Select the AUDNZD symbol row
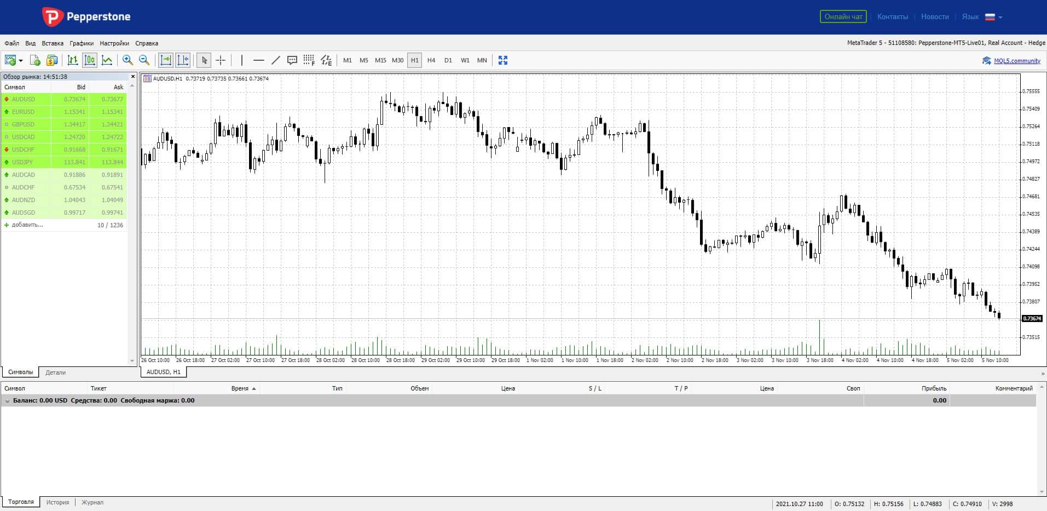Screen dimensions: 1047x511 64,200
